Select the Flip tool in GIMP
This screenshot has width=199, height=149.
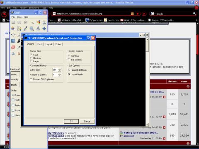13,41
